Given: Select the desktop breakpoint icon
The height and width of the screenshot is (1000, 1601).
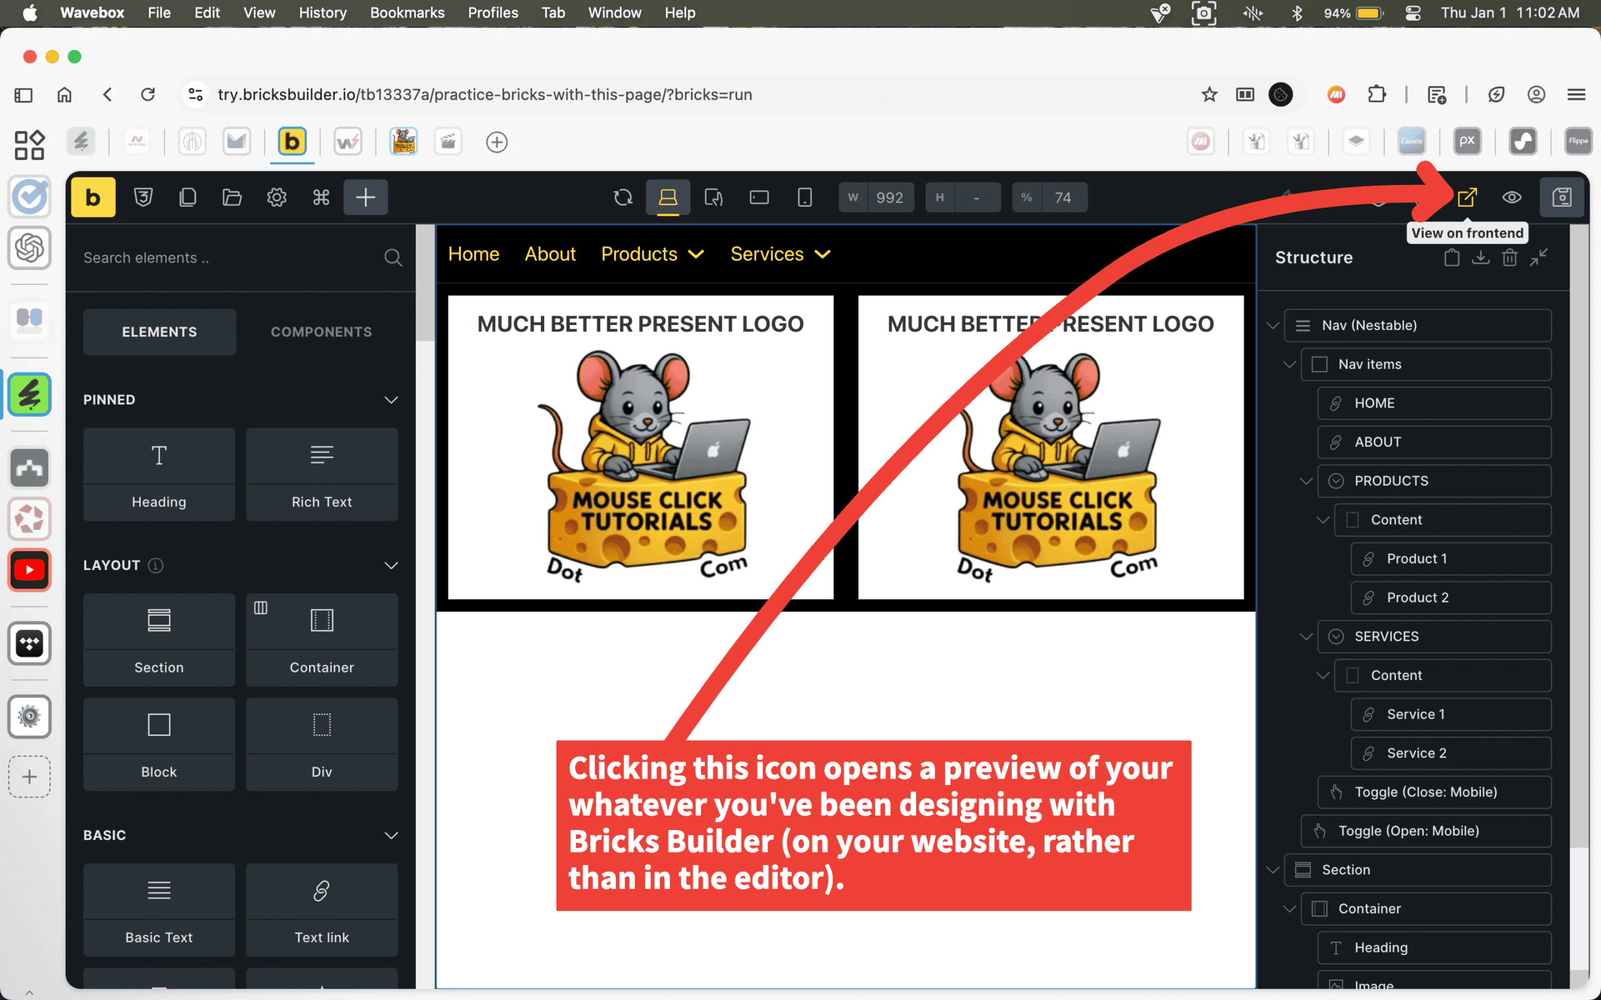Looking at the screenshot, I should point(667,197).
